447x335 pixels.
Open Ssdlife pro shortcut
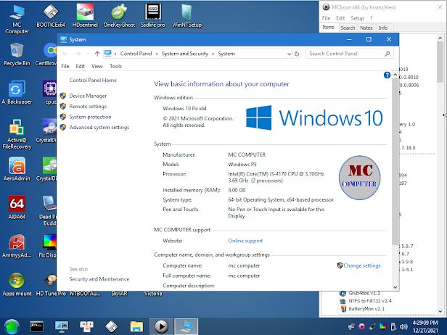(153, 16)
